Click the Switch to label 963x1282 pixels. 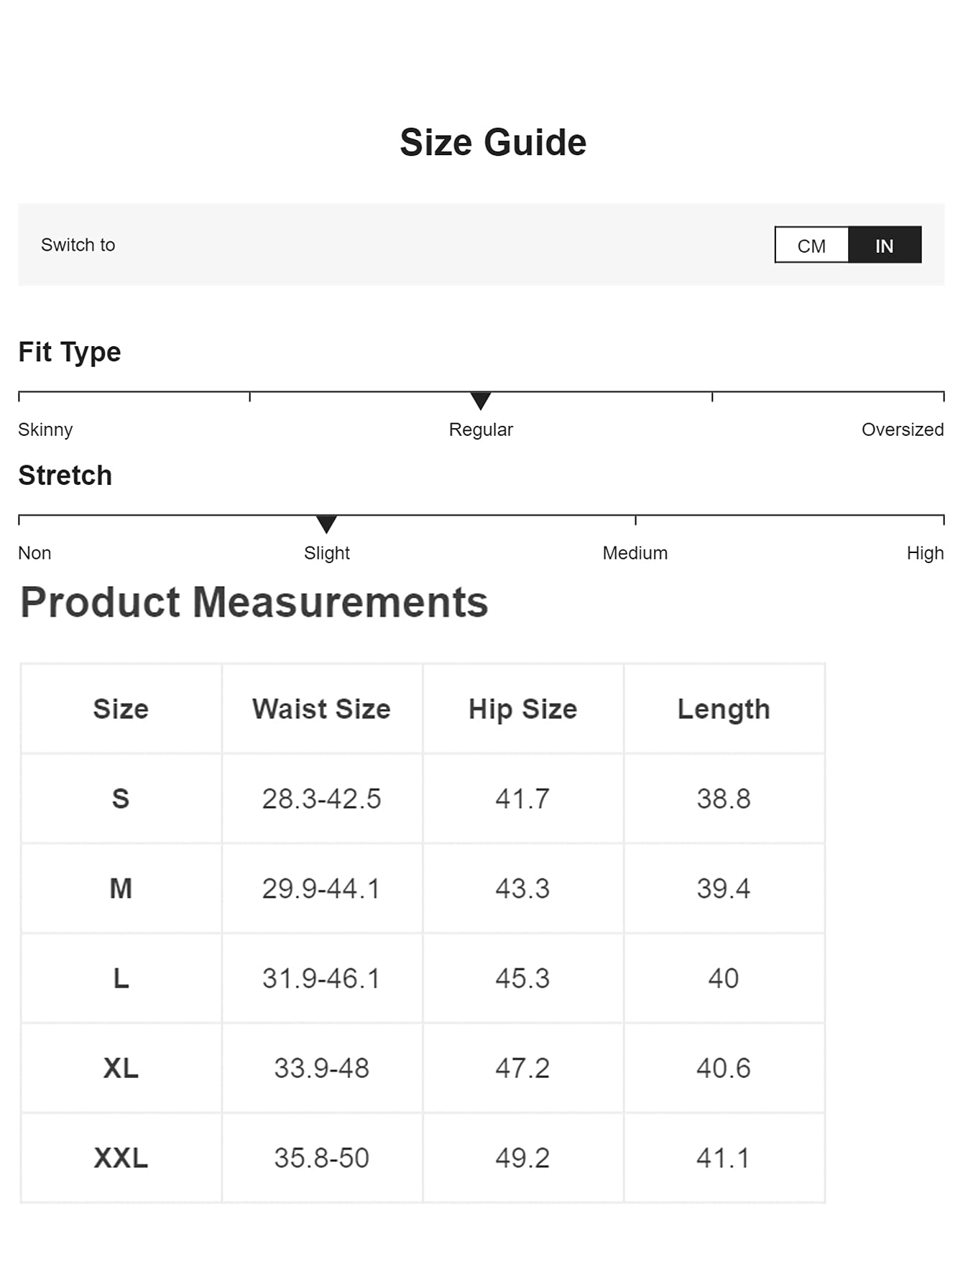(78, 245)
